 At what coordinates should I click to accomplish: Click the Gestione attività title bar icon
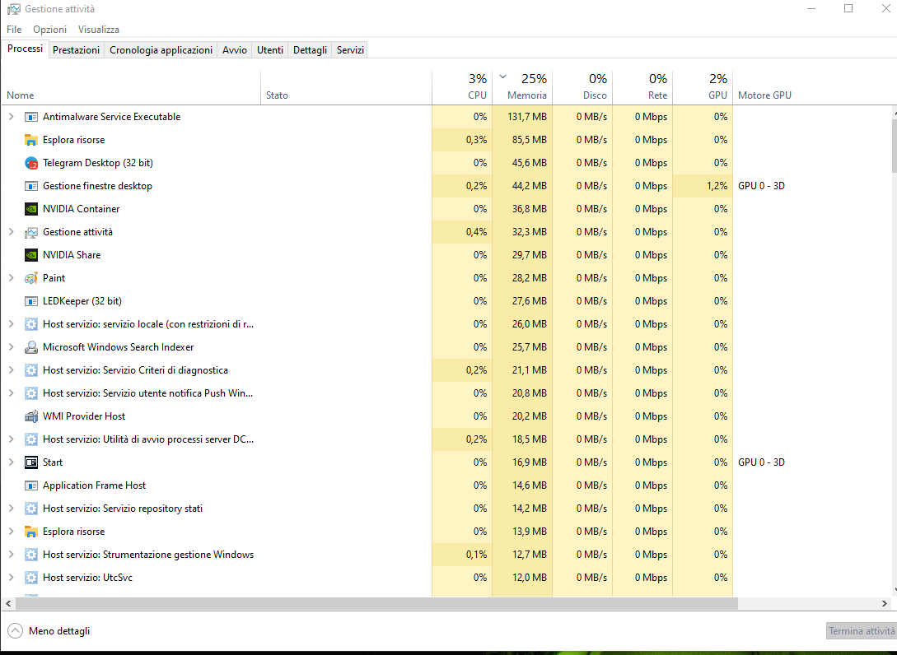(x=13, y=9)
